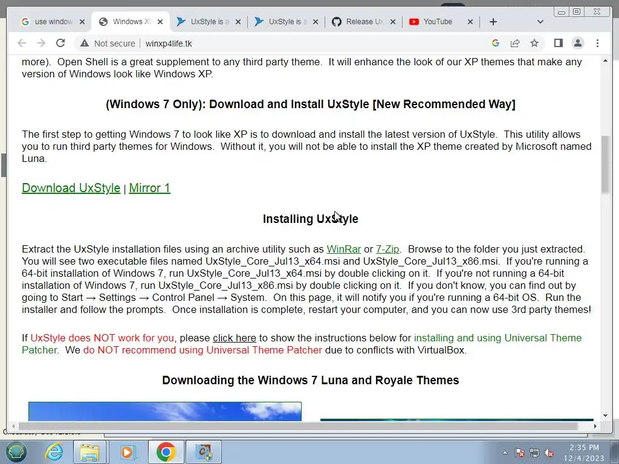619x464 pixels.
Task: Open Chrome three-dot menu
Action: [x=597, y=43]
